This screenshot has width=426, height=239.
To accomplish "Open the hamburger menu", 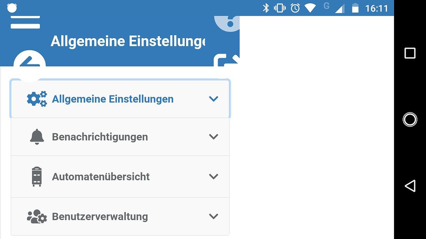I will (x=25, y=22).
